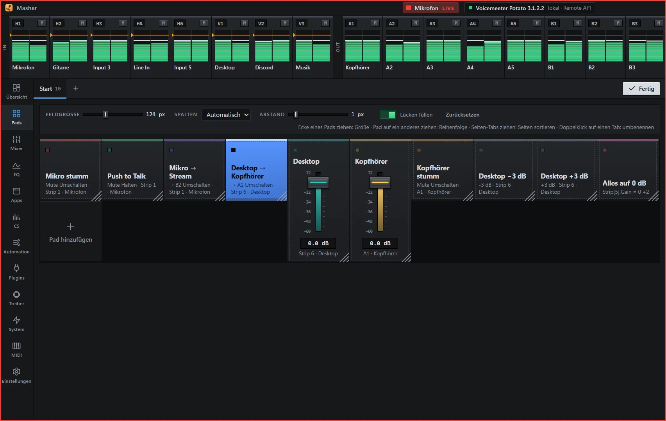
Task: Click the Abstand slider handle
Action: pyautogui.click(x=296, y=115)
